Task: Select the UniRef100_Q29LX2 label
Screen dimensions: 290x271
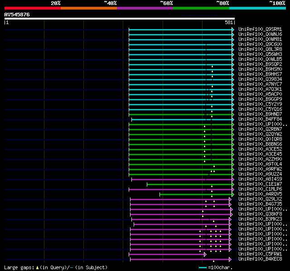Action: tap(260, 199)
